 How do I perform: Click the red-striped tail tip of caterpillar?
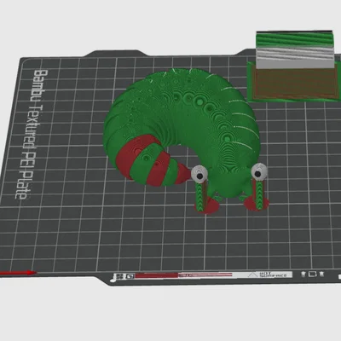point(183,173)
